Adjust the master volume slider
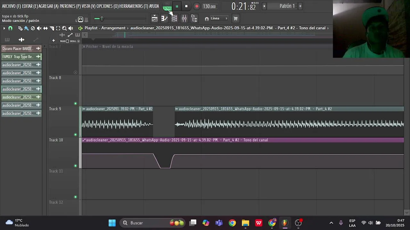Screen dimensions: 410x230 [x=120, y=19]
